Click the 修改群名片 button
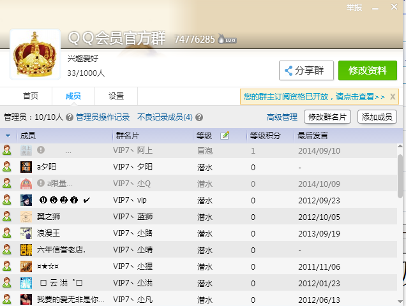 [327, 117]
